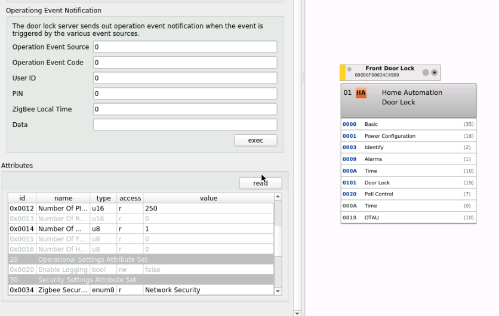
Task: Select the Identify cluster 0003
Action: click(408, 147)
